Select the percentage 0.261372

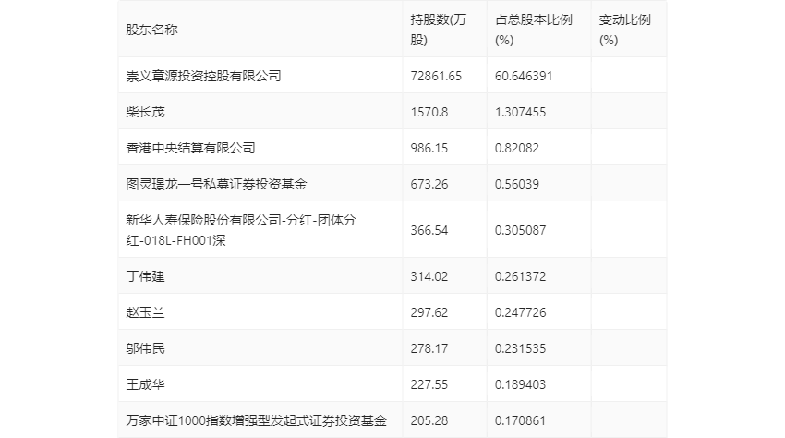(520, 276)
